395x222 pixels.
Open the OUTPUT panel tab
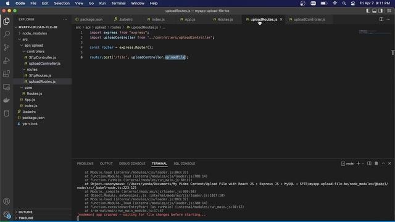pos(106,163)
